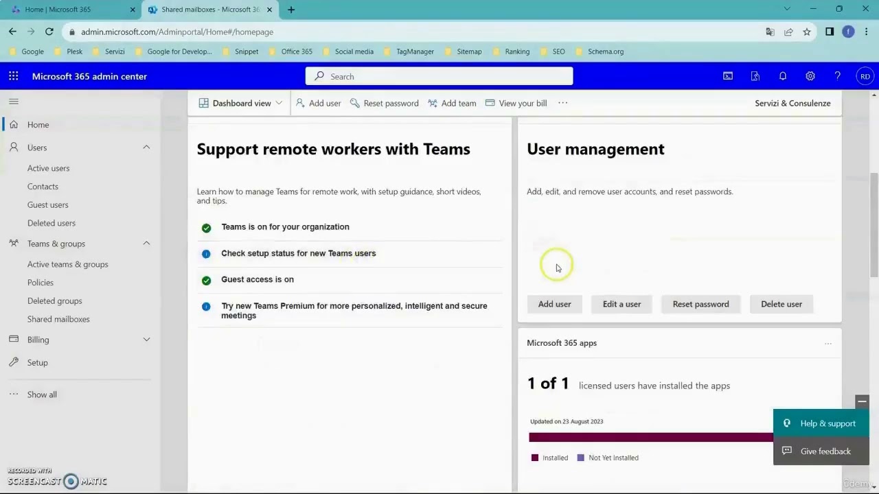Open Contacts in sidebar
This screenshot has height=494, width=879.
point(43,187)
